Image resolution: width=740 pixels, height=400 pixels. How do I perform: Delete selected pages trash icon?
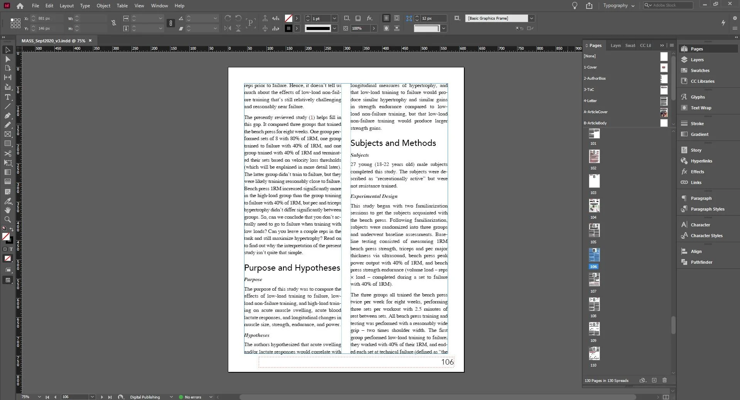coord(664,380)
